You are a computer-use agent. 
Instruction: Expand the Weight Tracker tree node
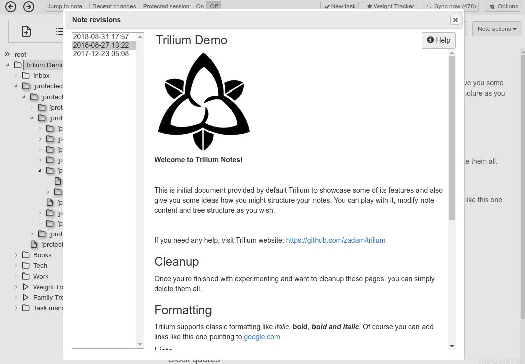[x=16, y=287]
